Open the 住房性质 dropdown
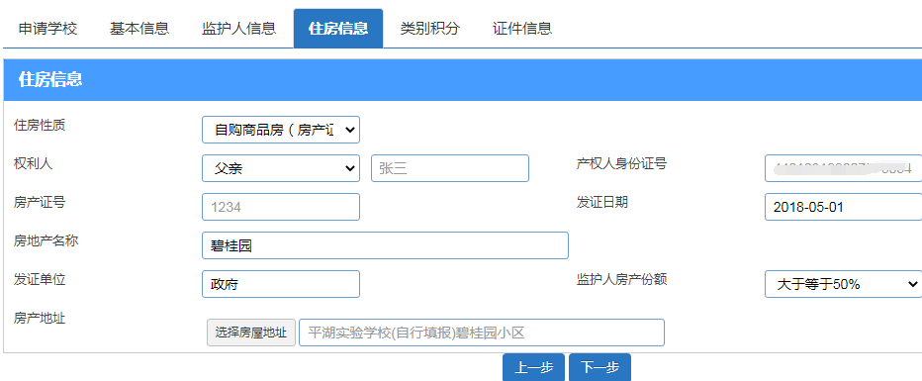 tap(281, 130)
